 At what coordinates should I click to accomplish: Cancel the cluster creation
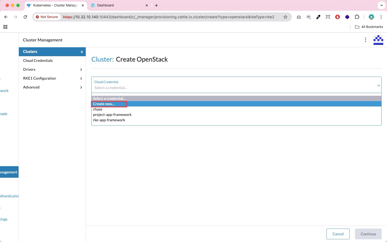tap(338, 234)
